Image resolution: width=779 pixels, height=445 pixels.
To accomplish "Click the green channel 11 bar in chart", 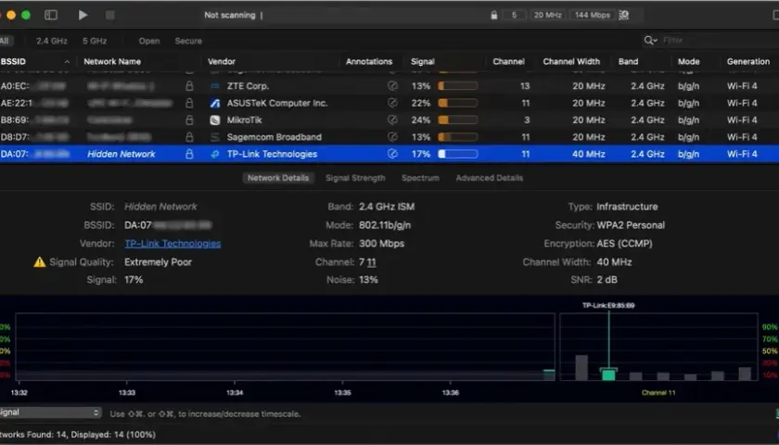I will pyautogui.click(x=608, y=374).
